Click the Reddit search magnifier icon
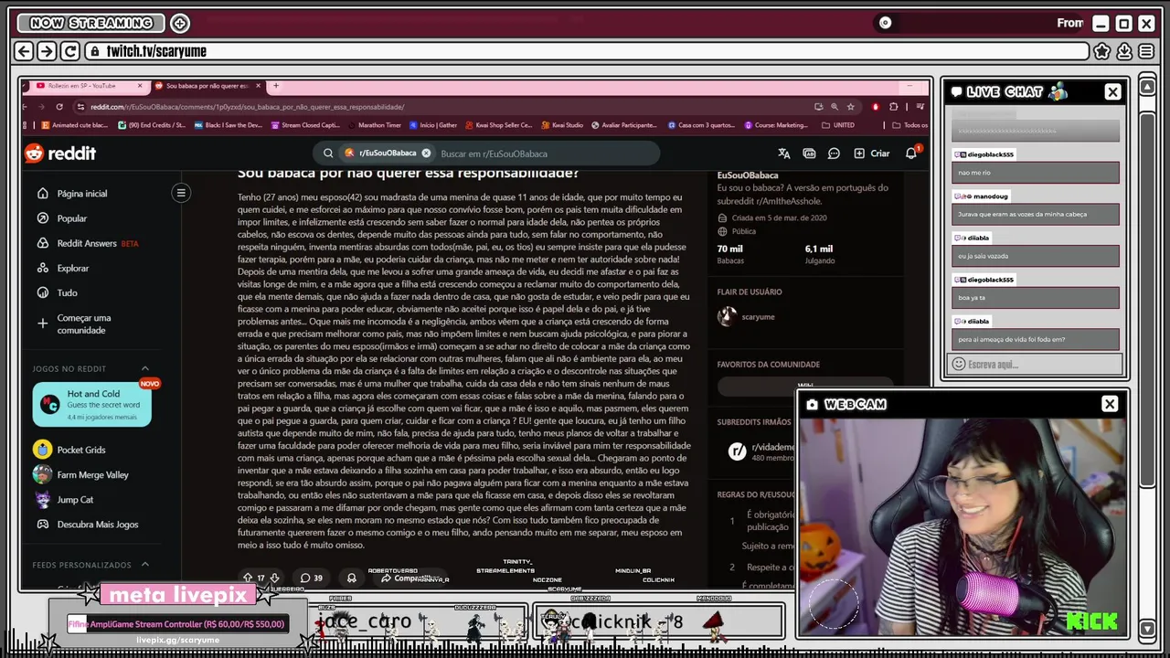Screen dimensions: 1170x658 pos(328,154)
